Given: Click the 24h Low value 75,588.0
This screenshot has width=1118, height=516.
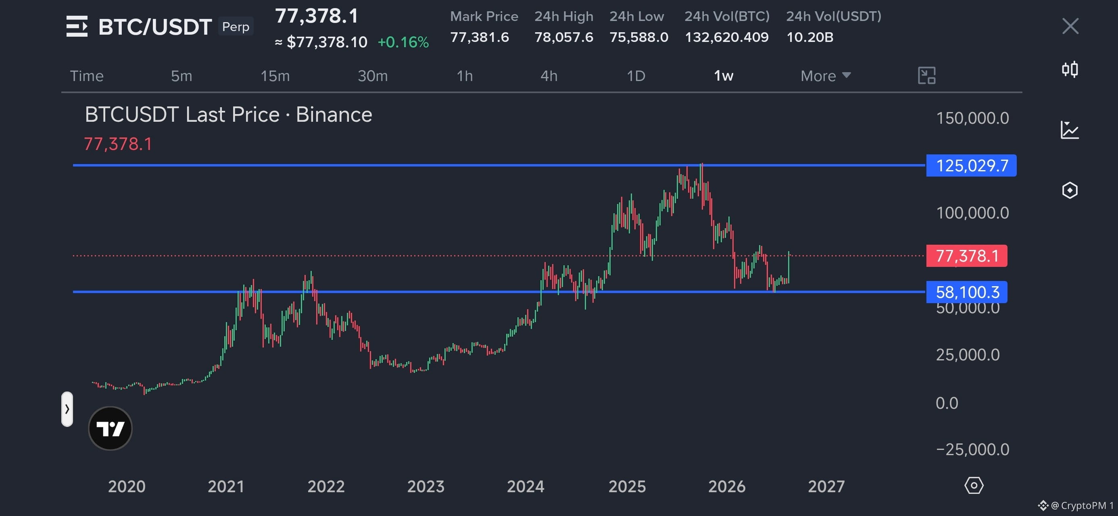Looking at the screenshot, I should (x=639, y=37).
